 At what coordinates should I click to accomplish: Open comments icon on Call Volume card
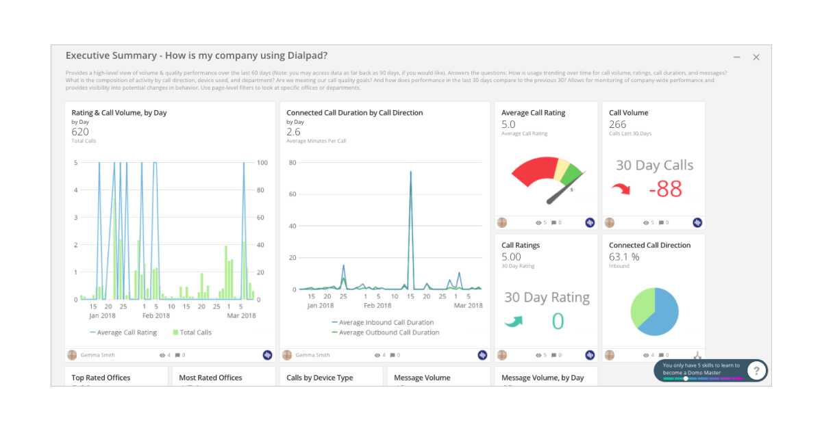(x=661, y=222)
